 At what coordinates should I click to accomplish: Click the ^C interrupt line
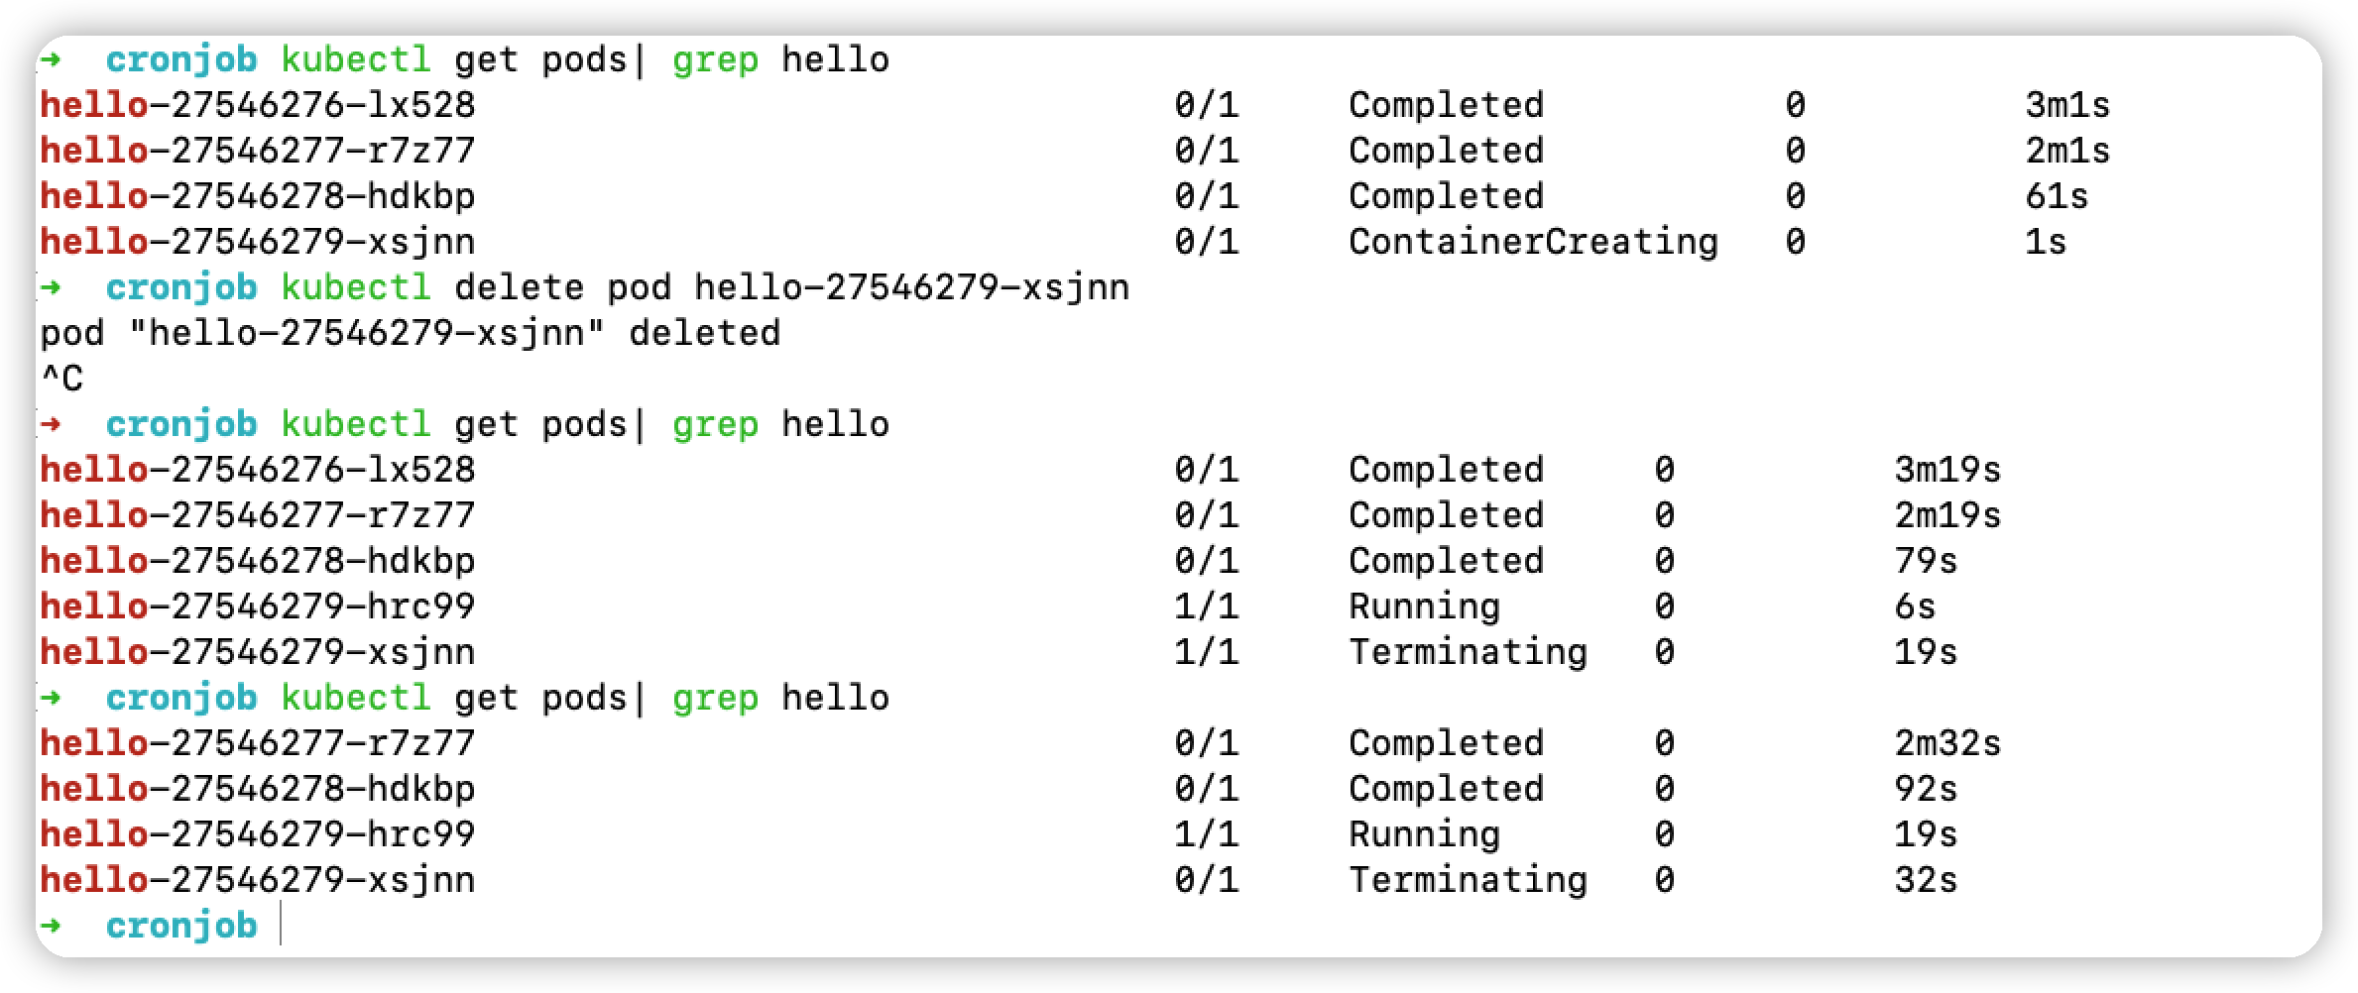(x=61, y=379)
